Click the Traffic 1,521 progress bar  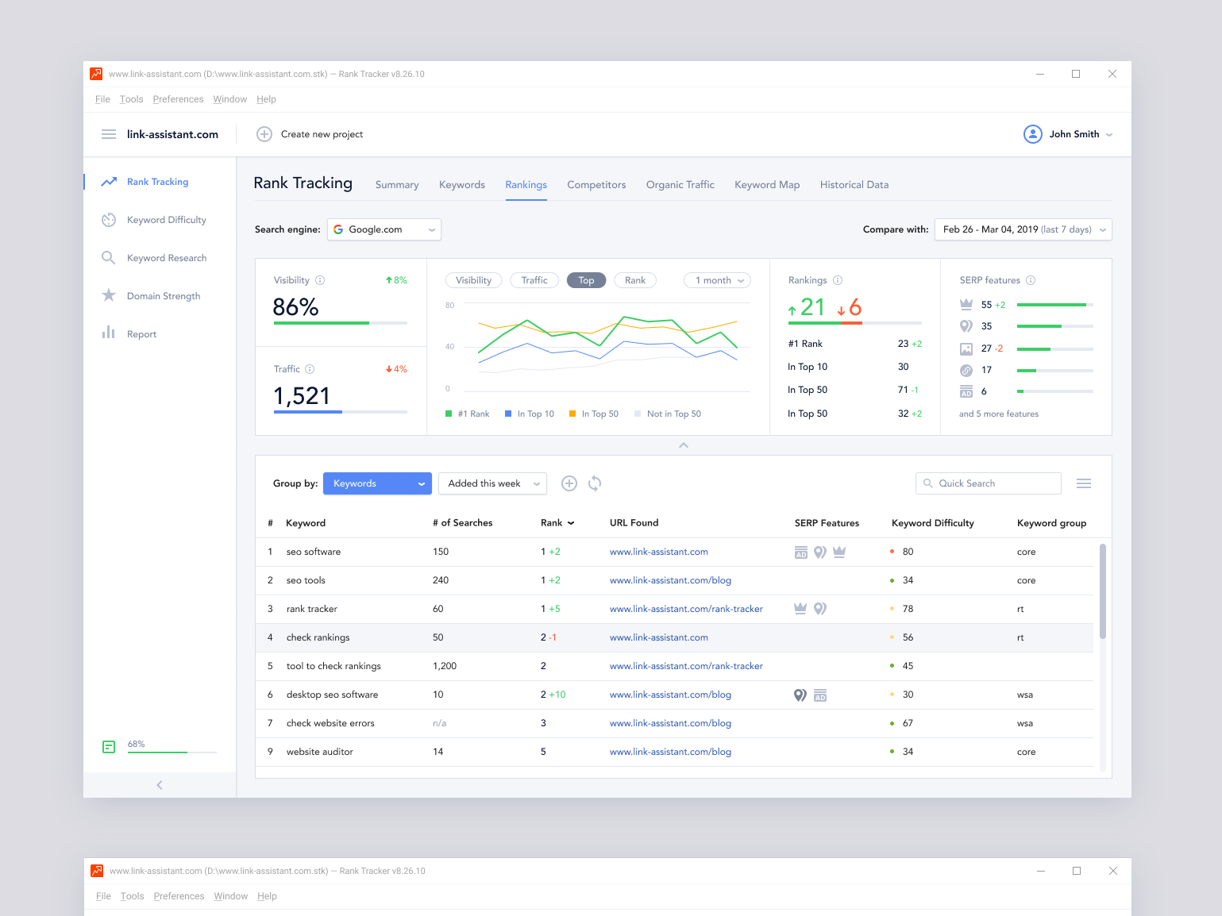click(x=341, y=412)
